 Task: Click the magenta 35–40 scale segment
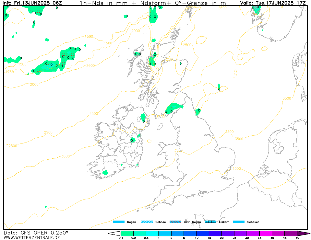tap(266, 234)
